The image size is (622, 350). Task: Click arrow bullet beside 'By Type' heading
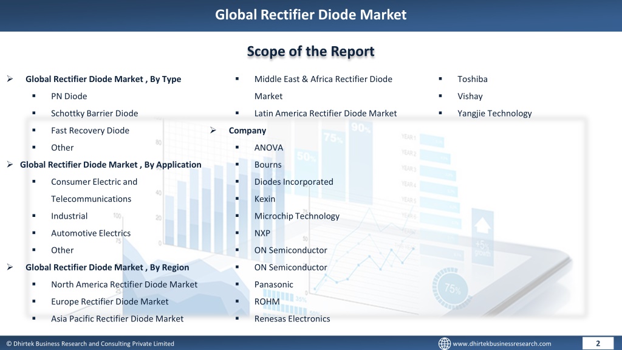tap(10, 79)
